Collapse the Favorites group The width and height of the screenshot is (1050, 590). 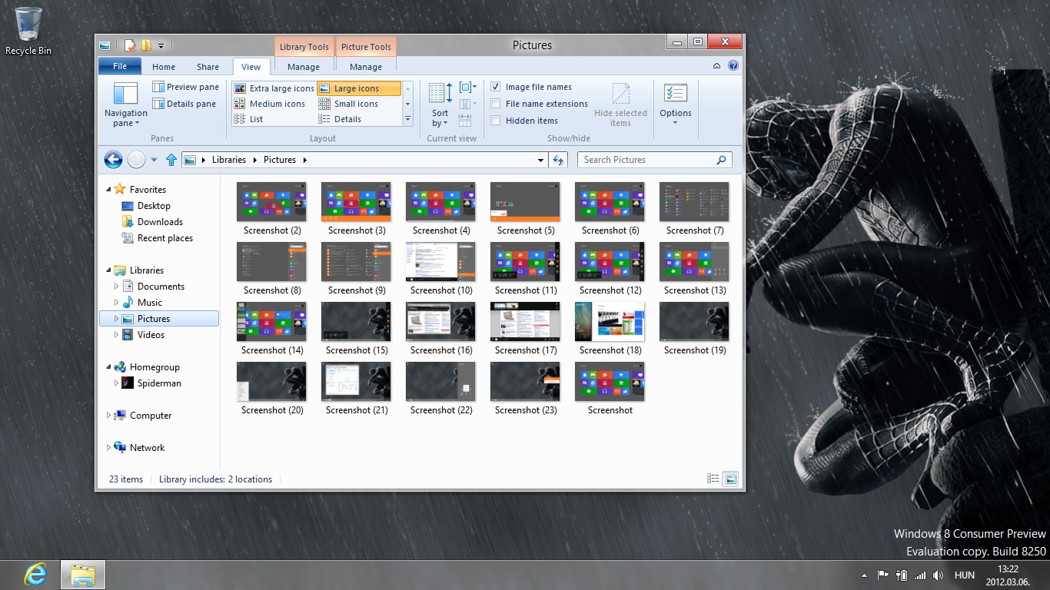108,190
